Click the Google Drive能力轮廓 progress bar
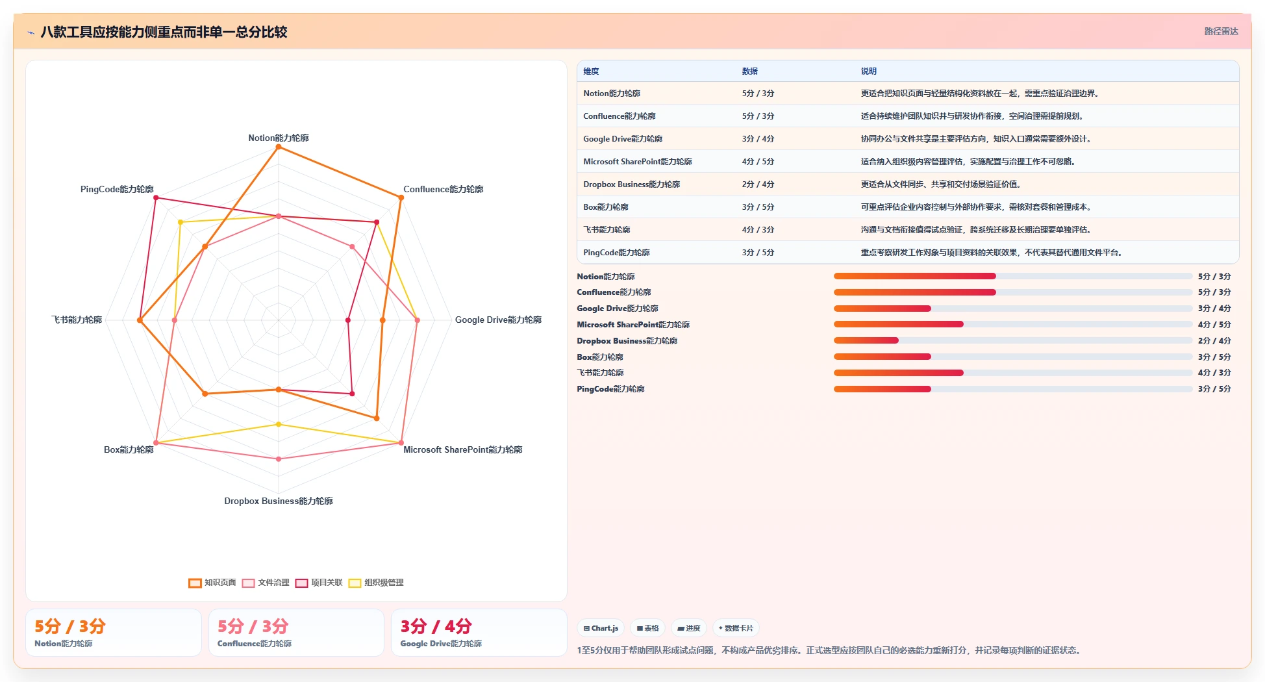 1013,309
